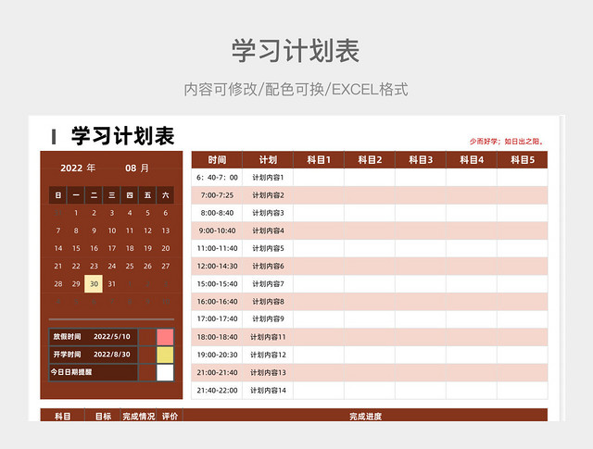The width and height of the screenshot is (593, 449).
Task: Click the 17:00-17:40 time cell
Action: [x=217, y=319]
